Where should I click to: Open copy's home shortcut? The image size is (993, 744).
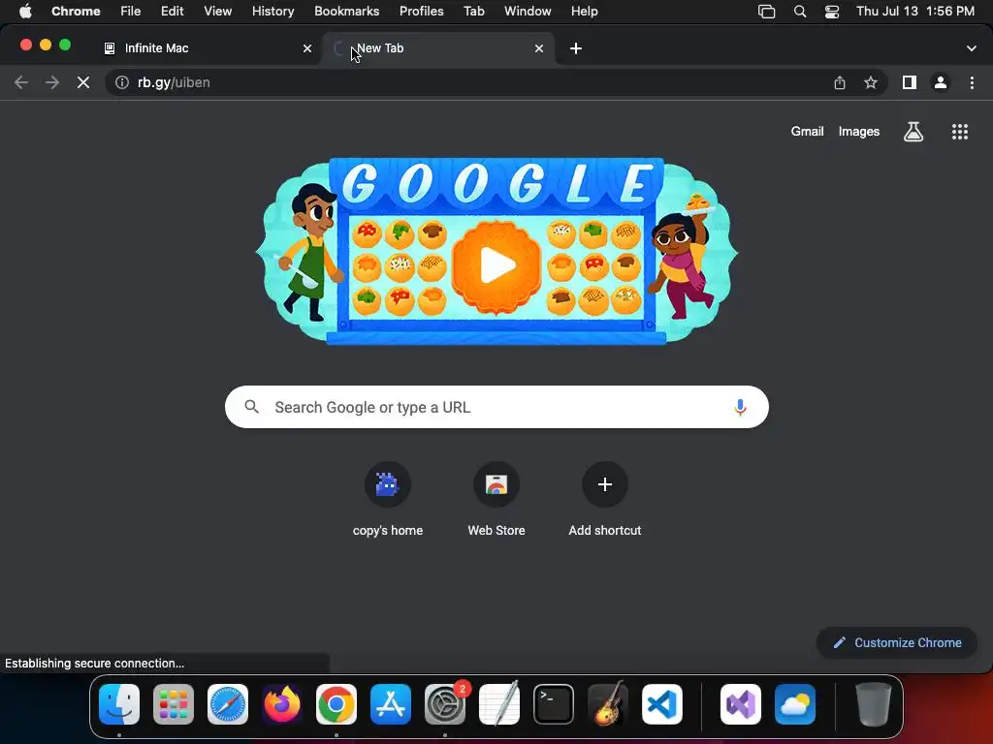[x=388, y=500]
